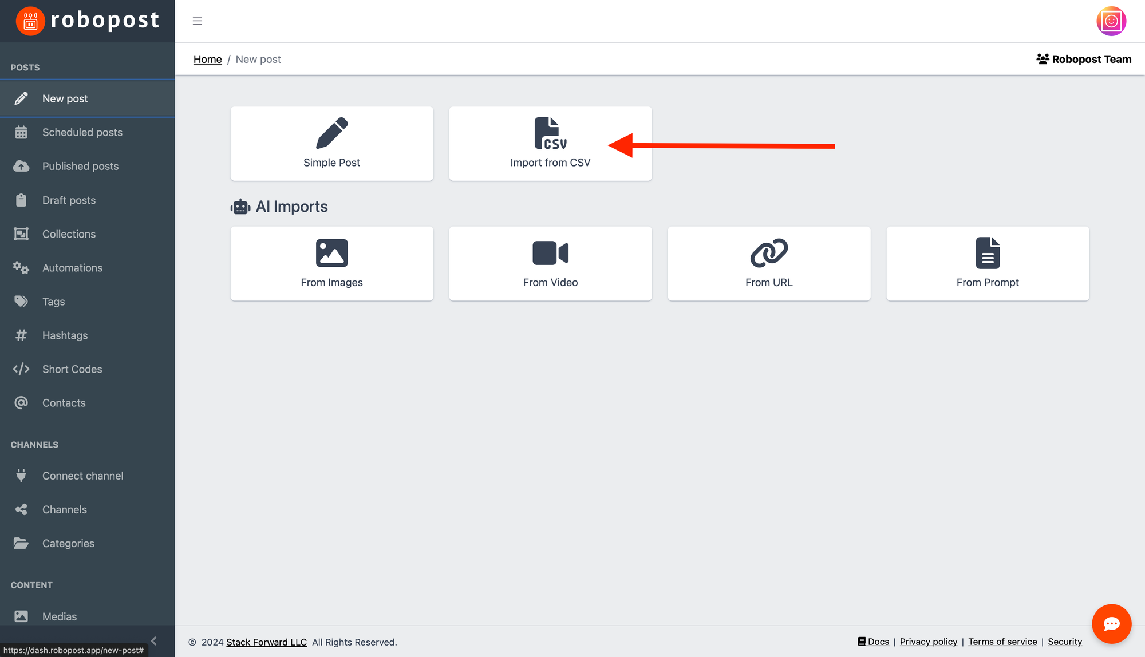The height and width of the screenshot is (657, 1145).
Task: Click the Tags icon in sidebar
Action: [21, 301]
